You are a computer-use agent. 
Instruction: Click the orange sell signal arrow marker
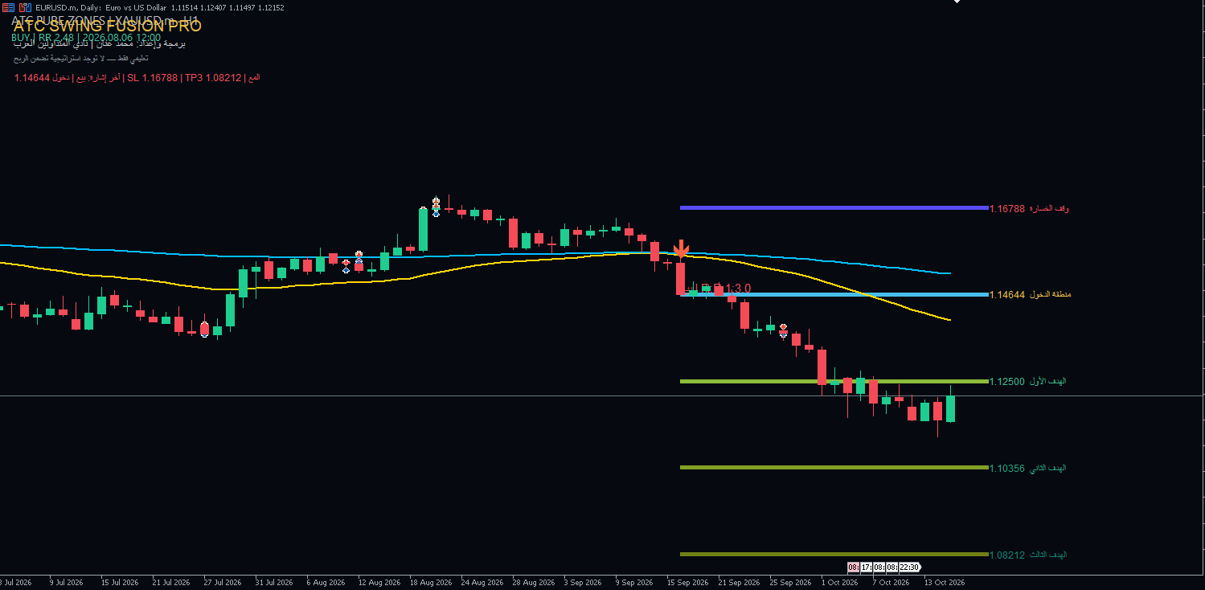click(x=681, y=250)
